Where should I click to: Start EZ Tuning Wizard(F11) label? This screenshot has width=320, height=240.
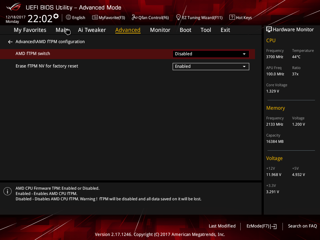click(x=202, y=17)
